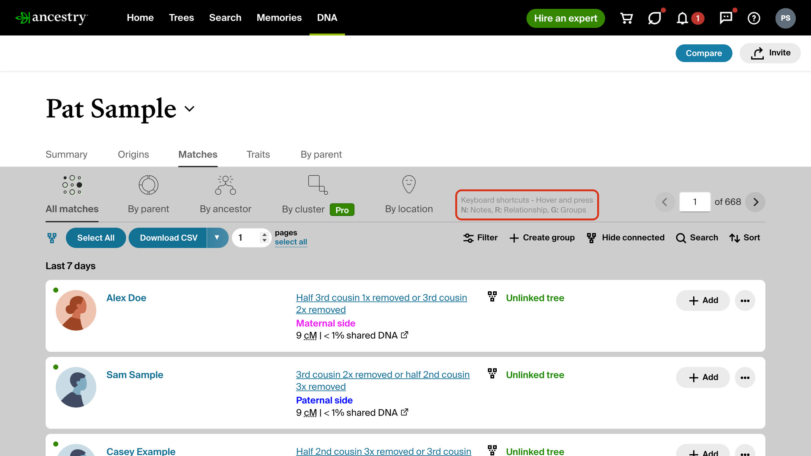The width and height of the screenshot is (811, 456).
Task: Open Sam Sample's more options menu
Action: 745,377
